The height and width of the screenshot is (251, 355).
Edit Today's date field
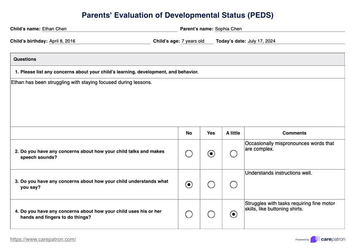295,41
